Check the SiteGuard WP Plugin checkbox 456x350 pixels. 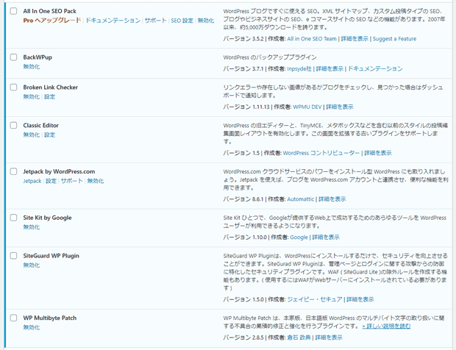(14, 256)
